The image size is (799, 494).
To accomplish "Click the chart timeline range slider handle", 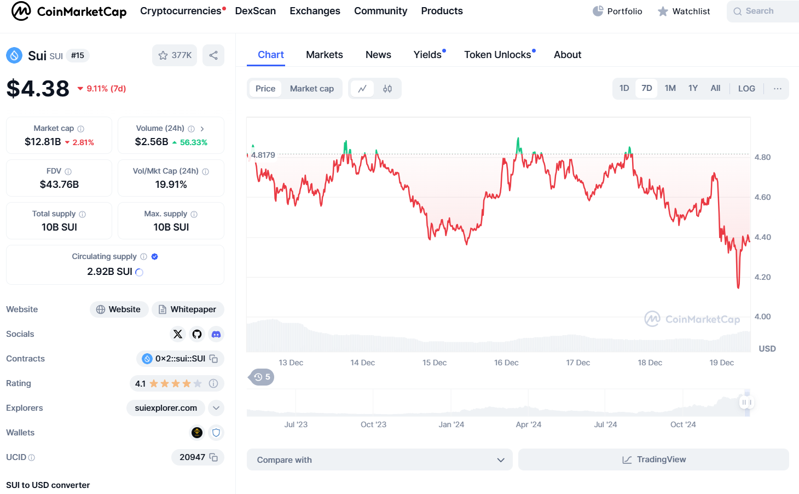I will point(746,403).
